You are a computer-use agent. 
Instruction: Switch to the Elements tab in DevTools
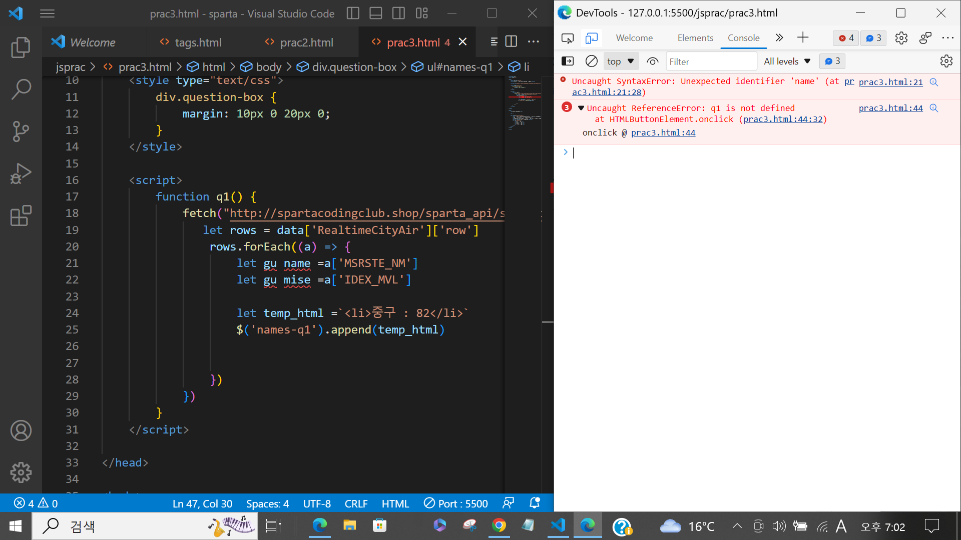point(695,38)
